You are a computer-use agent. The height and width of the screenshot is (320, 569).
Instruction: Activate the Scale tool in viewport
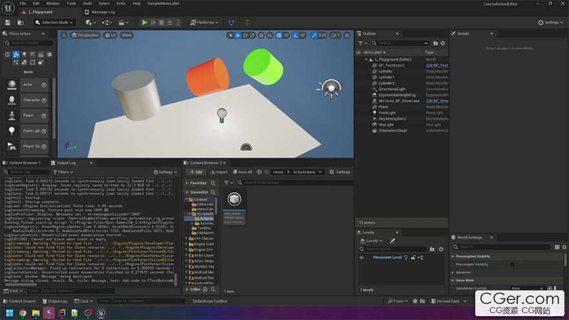click(x=252, y=35)
